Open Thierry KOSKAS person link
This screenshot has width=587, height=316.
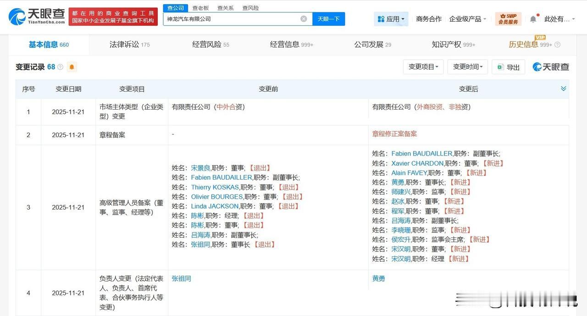click(215, 187)
